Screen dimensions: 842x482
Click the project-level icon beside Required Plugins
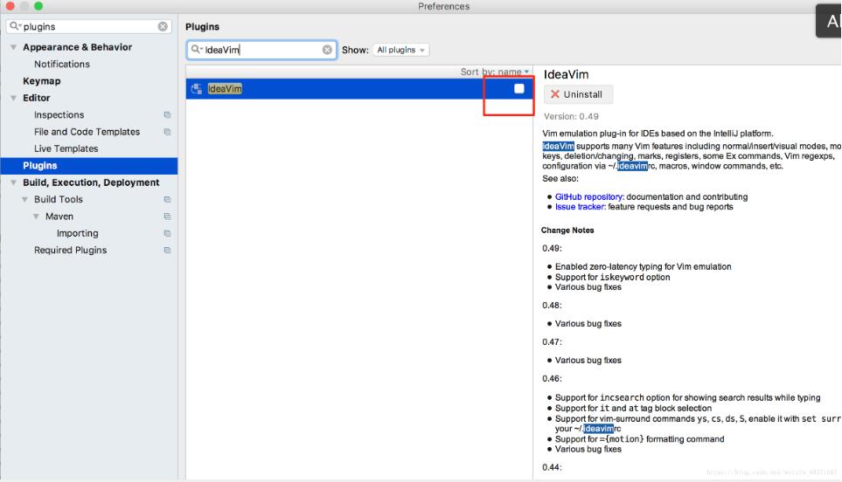coord(167,251)
